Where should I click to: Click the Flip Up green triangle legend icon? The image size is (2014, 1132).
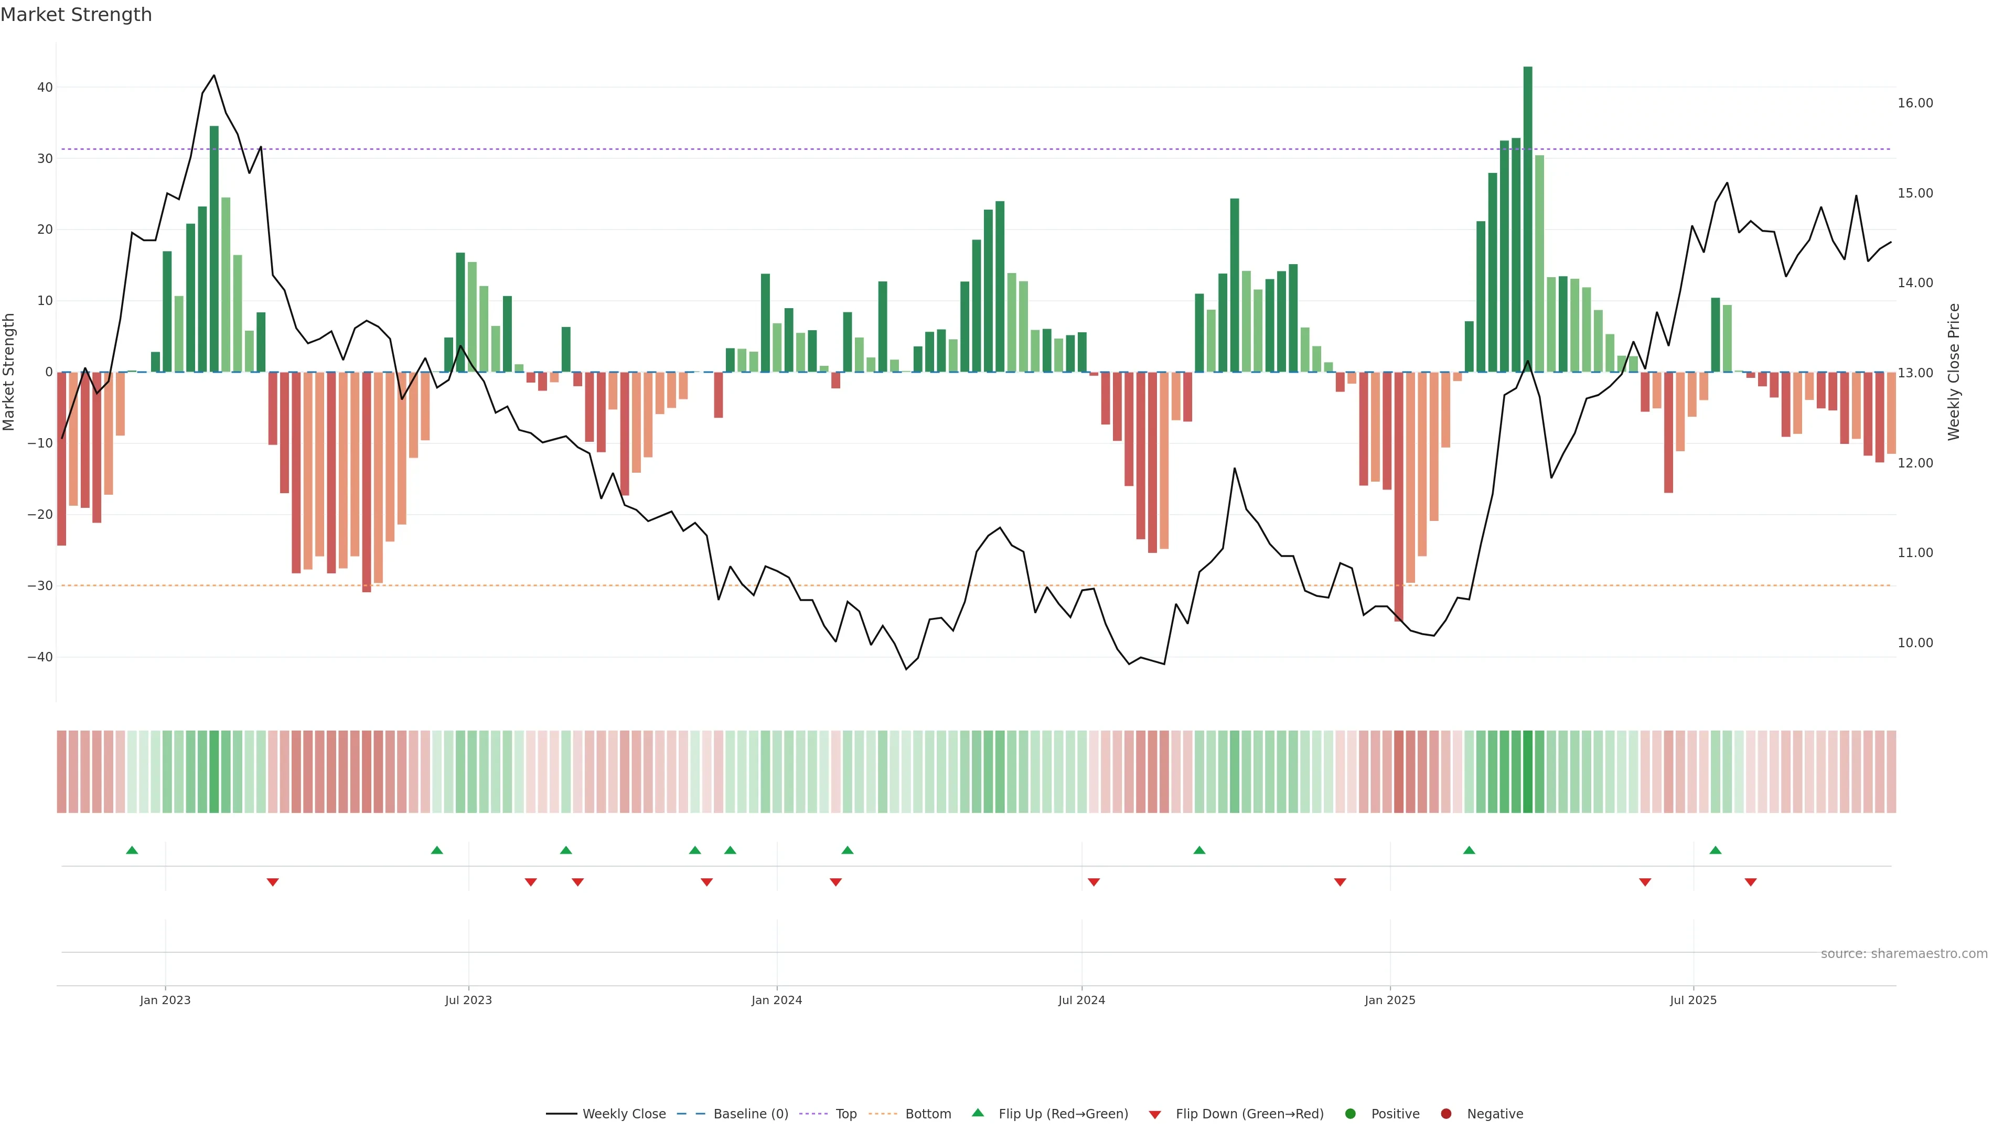(977, 1113)
